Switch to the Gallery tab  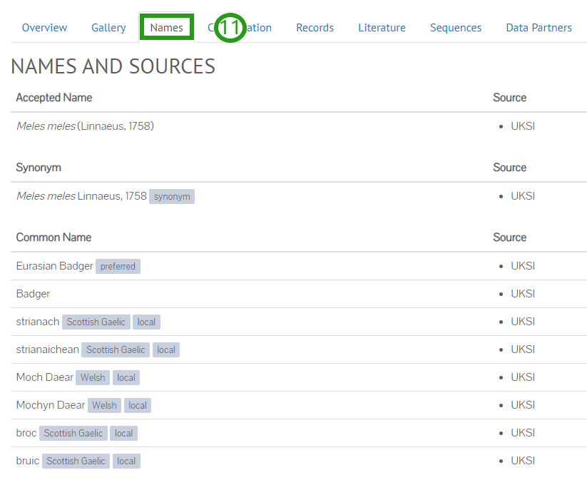tap(108, 27)
